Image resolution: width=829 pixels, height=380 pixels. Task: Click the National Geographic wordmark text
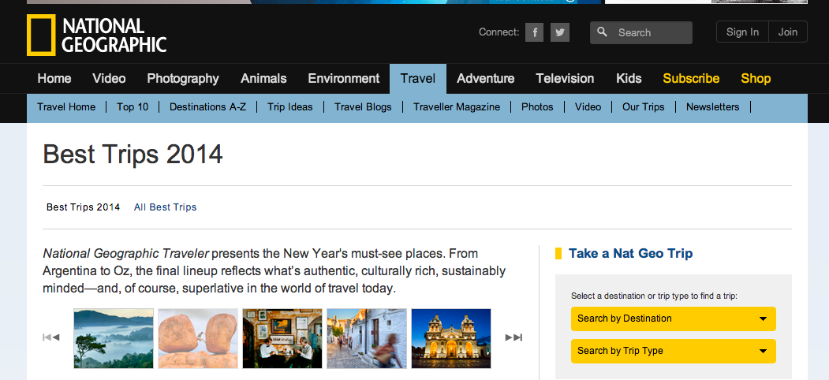(x=114, y=35)
